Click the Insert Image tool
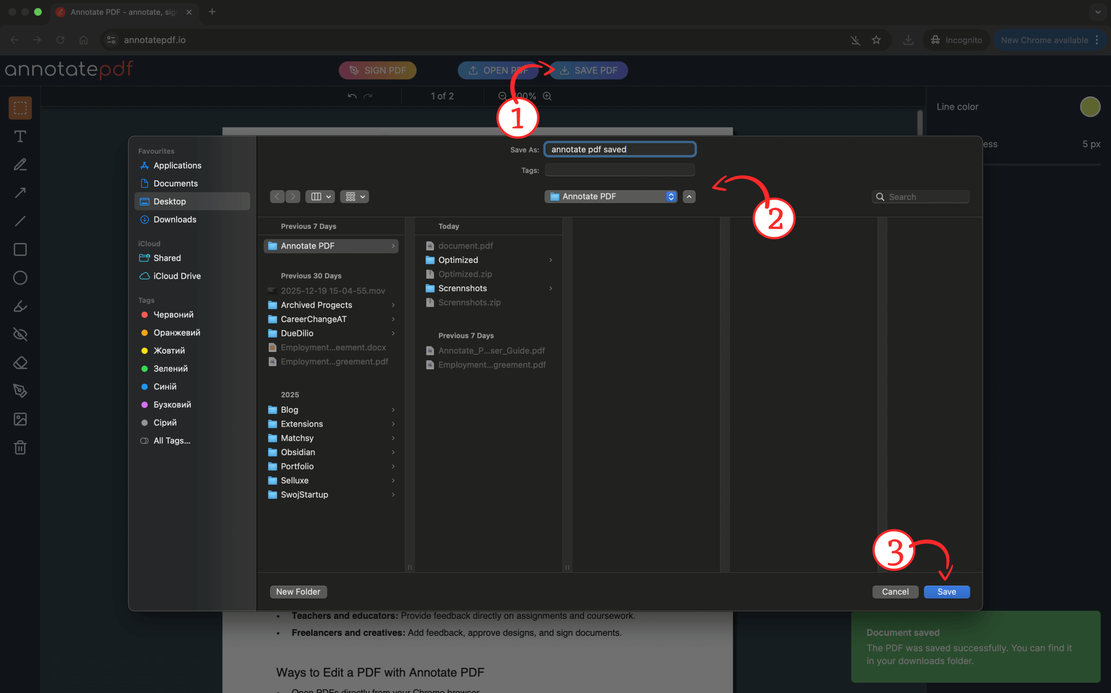The height and width of the screenshot is (693, 1111). (x=20, y=419)
